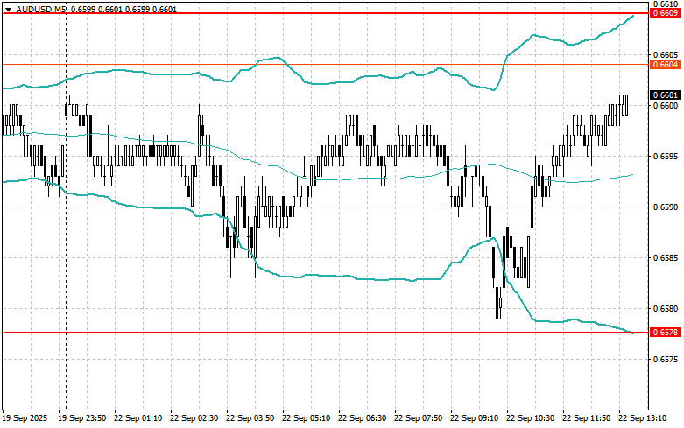This screenshot has width=684, height=428.
Task: Click the red 0.6578 price level tag
Action: tap(666, 333)
